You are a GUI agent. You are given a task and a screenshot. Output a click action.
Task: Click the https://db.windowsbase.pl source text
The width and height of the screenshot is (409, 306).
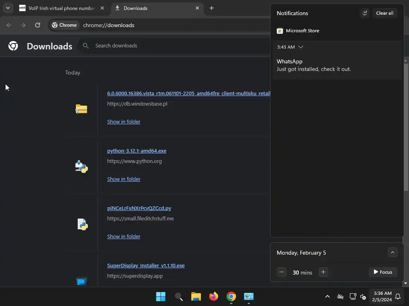click(x=137, y=104)
